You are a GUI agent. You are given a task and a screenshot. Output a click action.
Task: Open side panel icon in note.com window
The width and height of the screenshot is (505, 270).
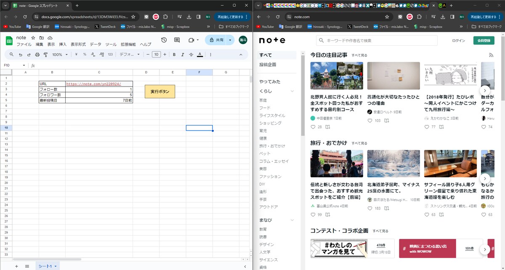point(452,17)
